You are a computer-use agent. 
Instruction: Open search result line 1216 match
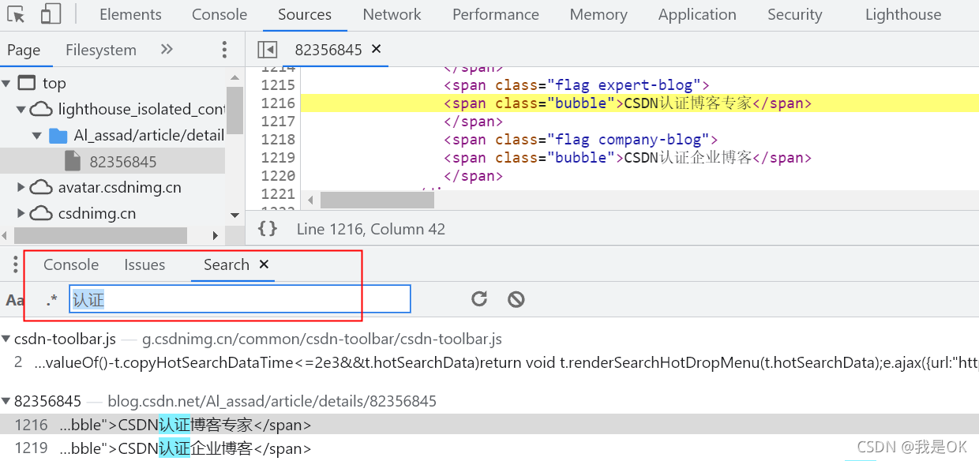[x=489, y=425]
